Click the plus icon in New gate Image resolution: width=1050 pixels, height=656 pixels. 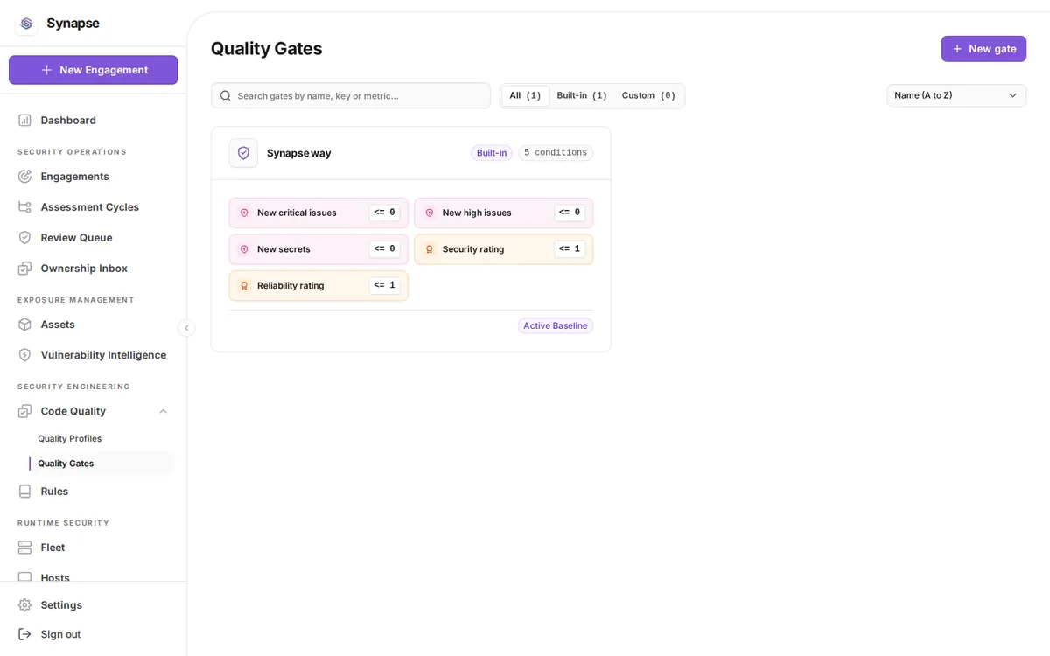pos(957,49)
